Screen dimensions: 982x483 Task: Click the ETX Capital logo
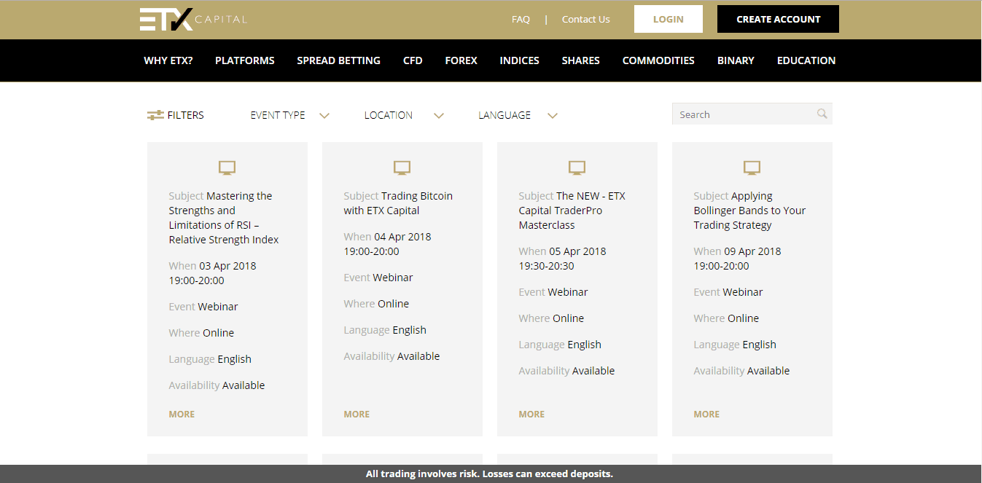pos(193,20)
